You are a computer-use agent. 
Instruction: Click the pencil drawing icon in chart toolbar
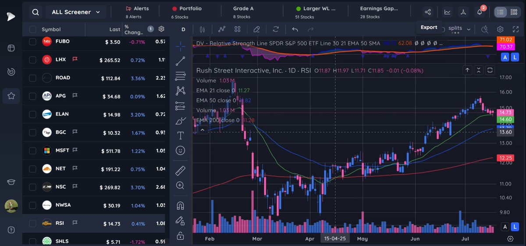257,29
